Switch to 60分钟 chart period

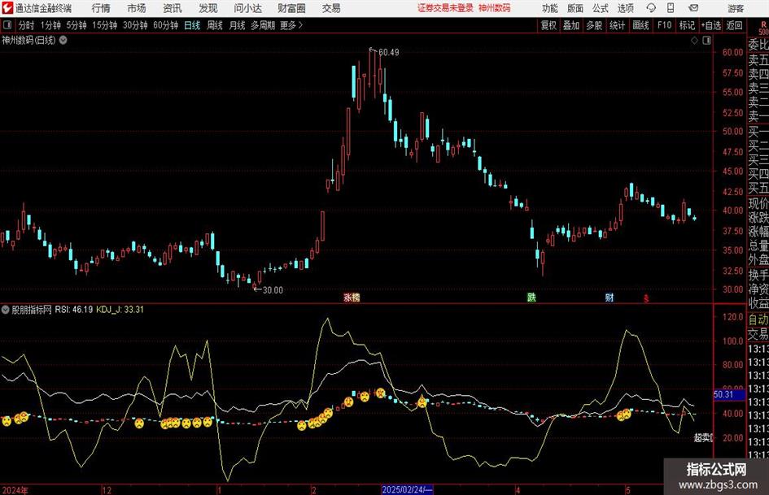click(166, 25)
